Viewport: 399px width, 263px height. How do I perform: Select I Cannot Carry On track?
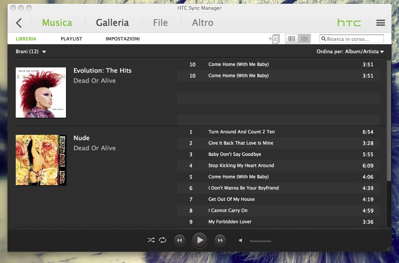[279, 211]
